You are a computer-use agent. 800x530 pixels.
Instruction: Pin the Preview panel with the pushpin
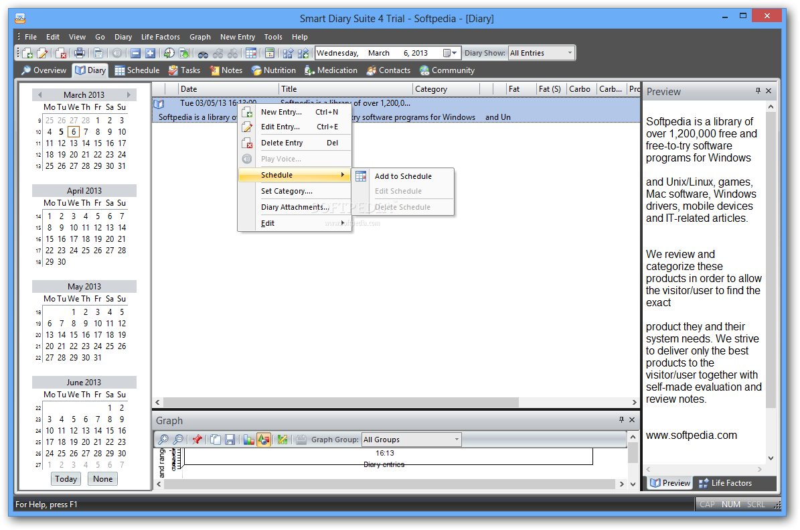(758, 91)
